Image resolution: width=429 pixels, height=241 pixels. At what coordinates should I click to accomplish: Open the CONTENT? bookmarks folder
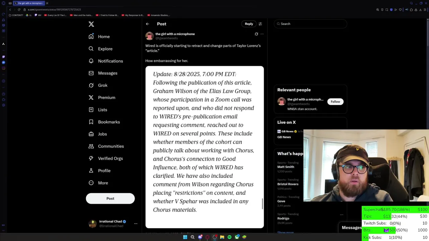point(16,15)
